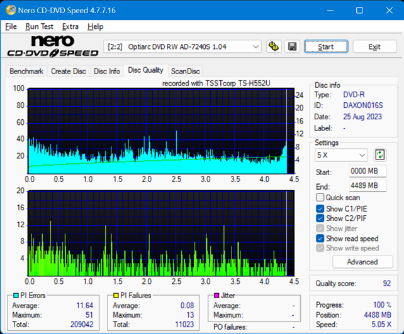Click the PI Errors average 11.64 value

point(84,305)
